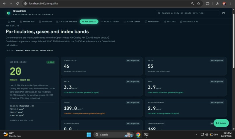The image size is (235, 139).
Task: Click the Nitrogen Dioxide value 2.9
Action: click(x=152, y=108)
